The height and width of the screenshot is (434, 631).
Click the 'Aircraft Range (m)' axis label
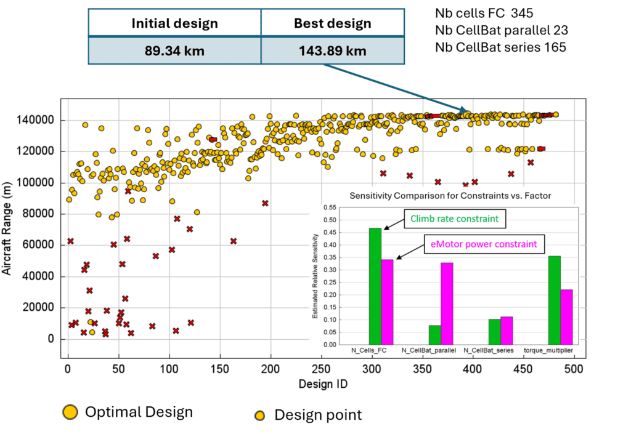(x=6, y=228)
